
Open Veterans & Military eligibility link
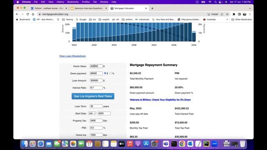pos(160,100)
